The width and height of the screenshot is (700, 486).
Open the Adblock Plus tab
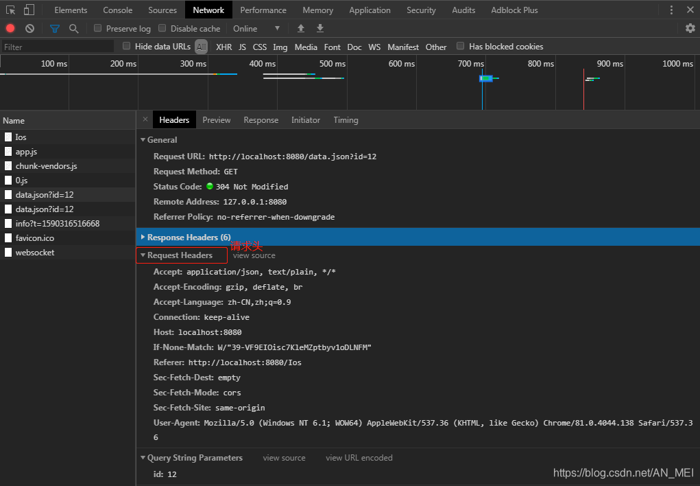pos(514,10)
